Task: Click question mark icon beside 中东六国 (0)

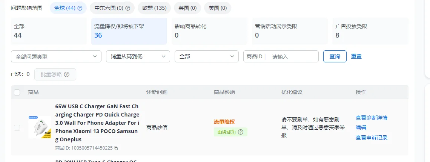Action: 127,8
